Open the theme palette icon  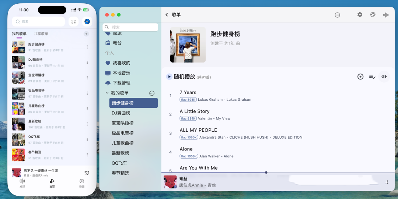click(373, 15)
